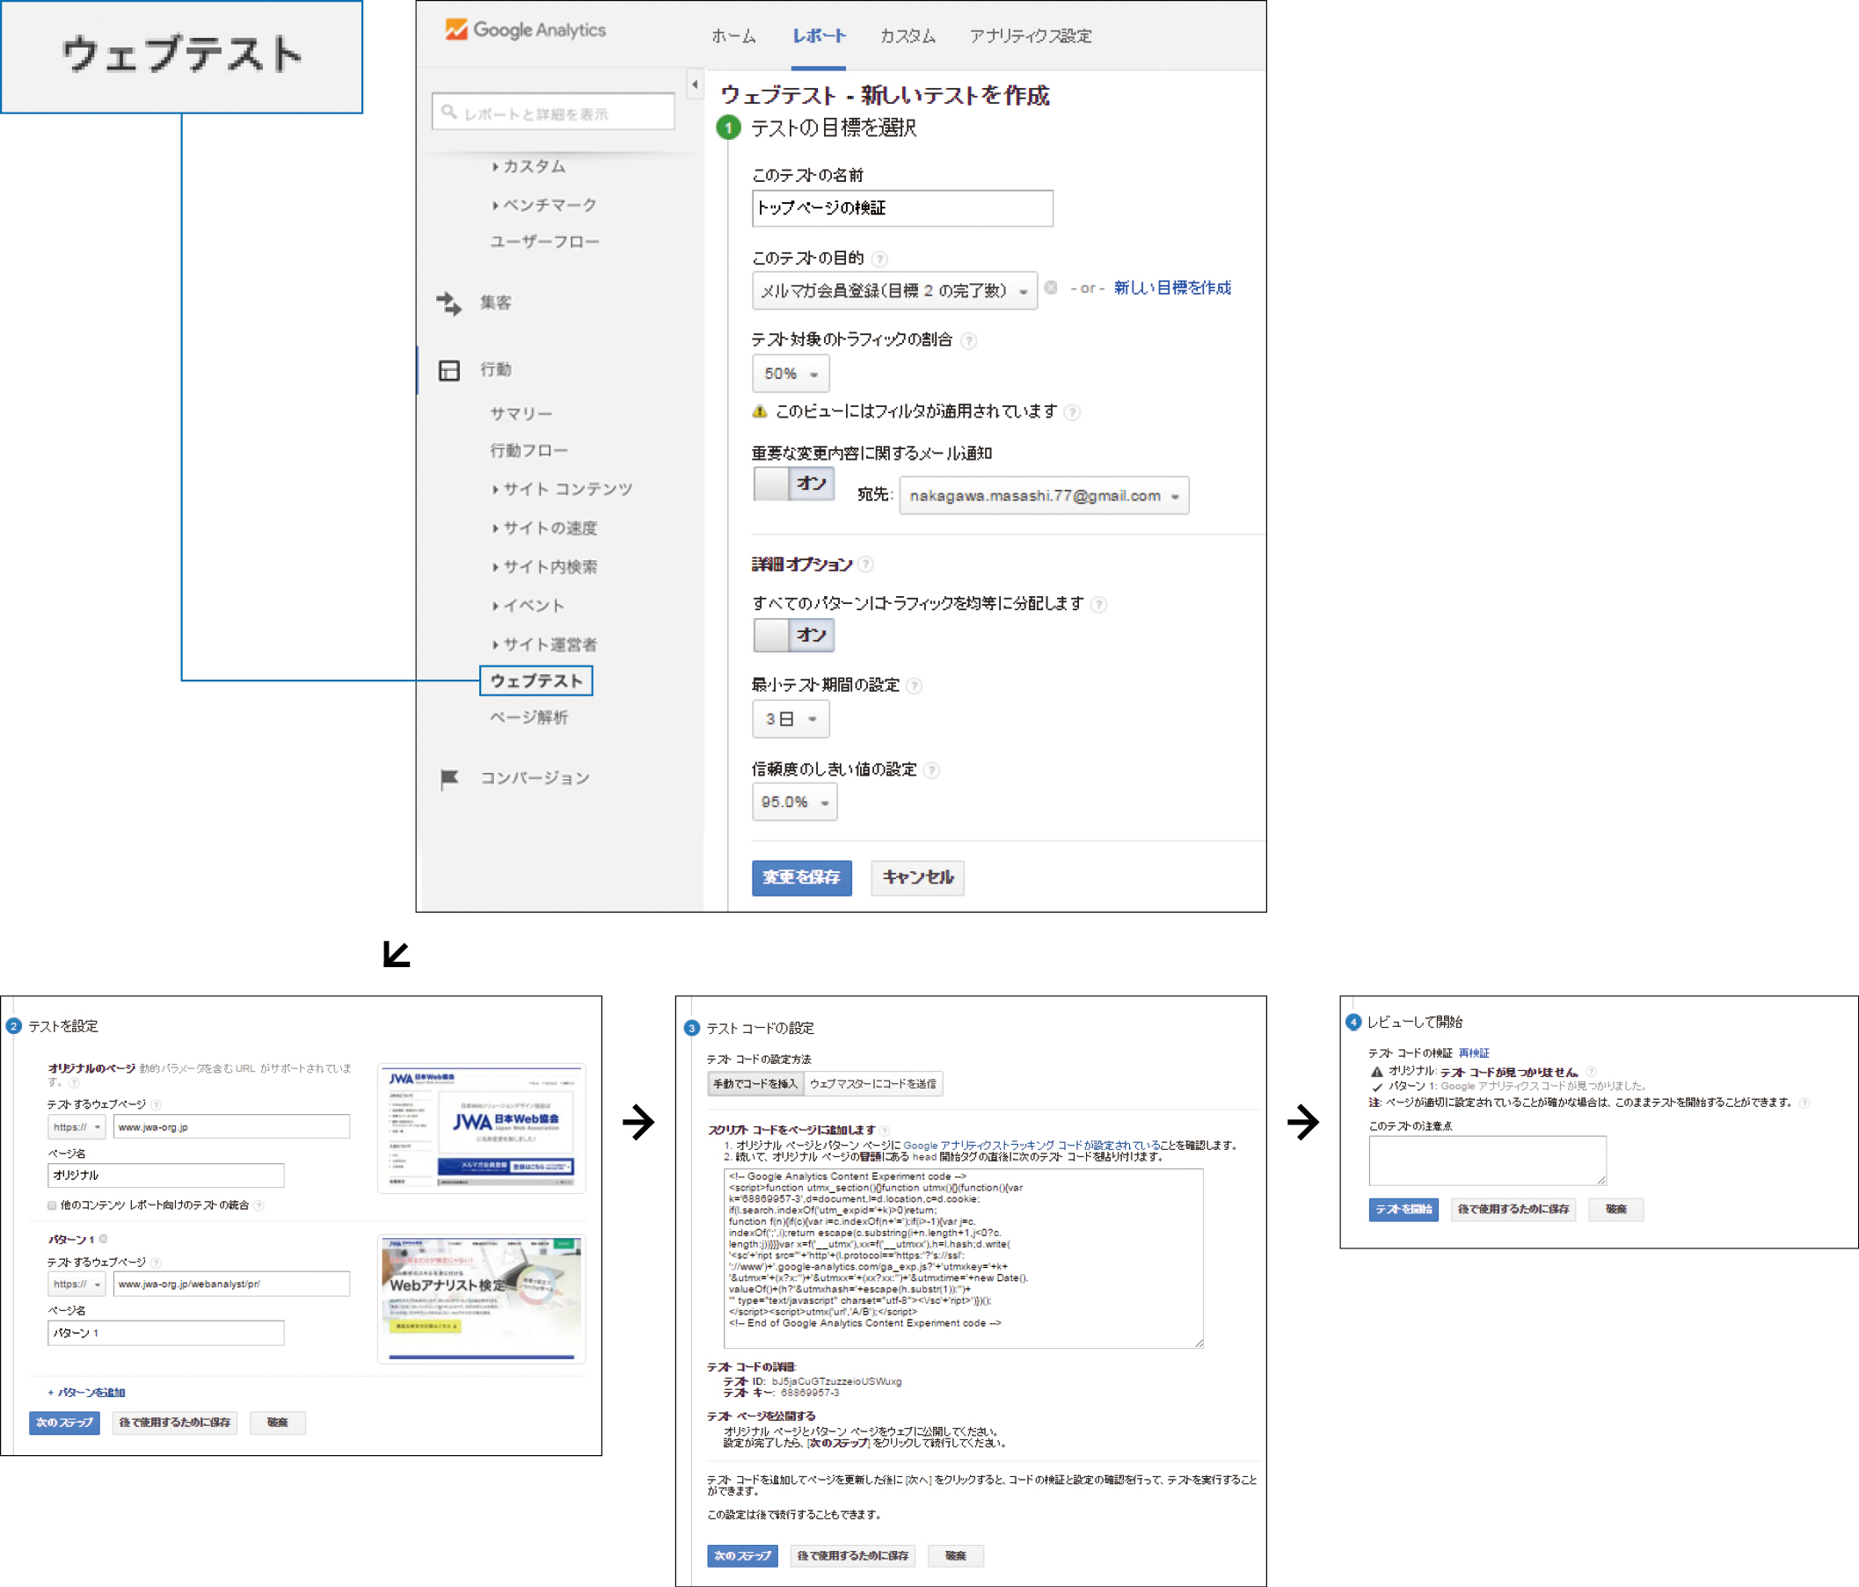Select ウェブテスト in the sidebar

point(536,681)
